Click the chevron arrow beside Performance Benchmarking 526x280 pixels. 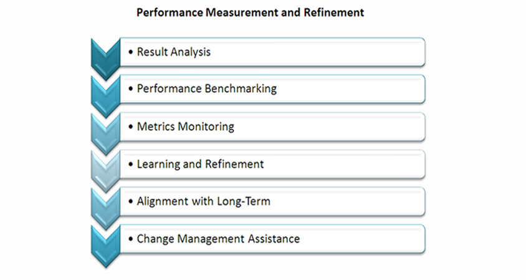click(105, 97)
